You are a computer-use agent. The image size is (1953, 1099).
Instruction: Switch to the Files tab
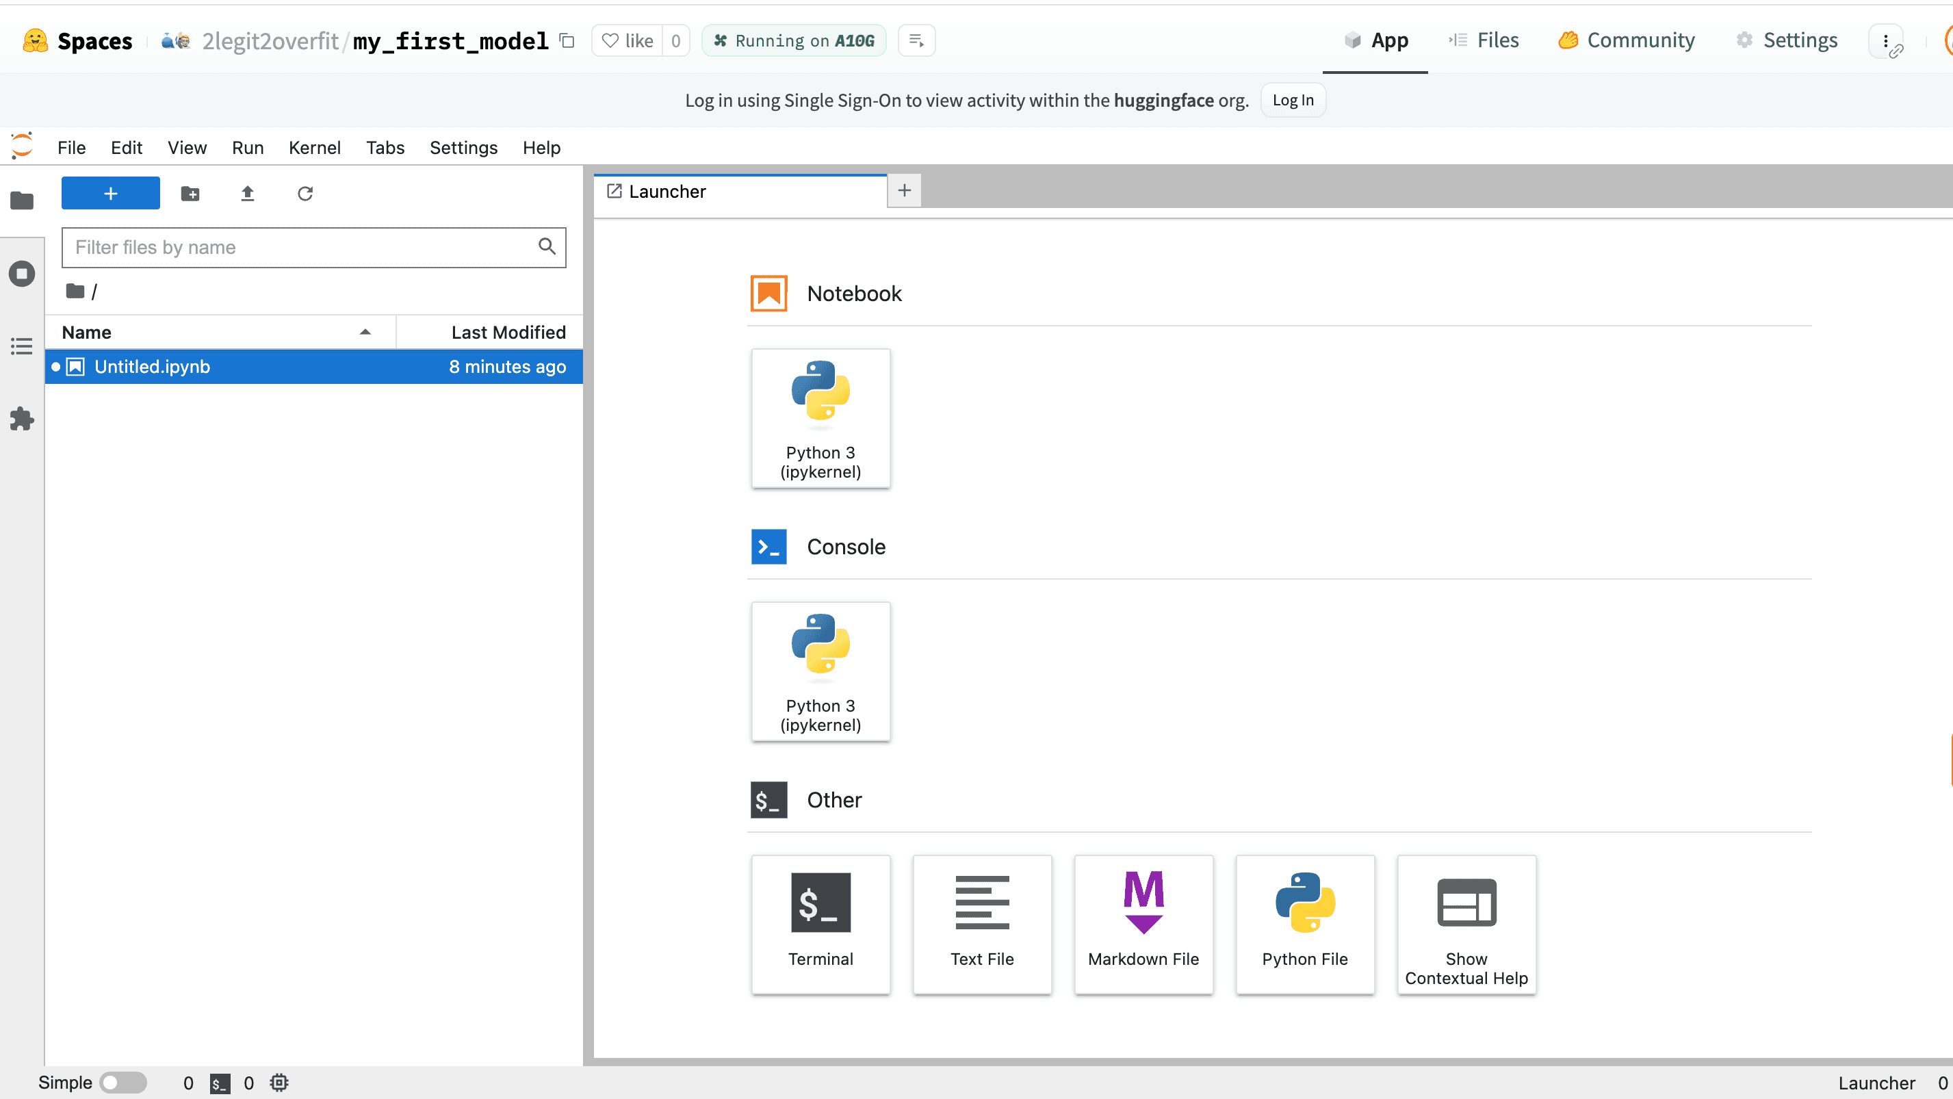1483,40
